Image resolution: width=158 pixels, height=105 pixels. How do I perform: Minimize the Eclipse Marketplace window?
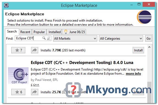132,5
